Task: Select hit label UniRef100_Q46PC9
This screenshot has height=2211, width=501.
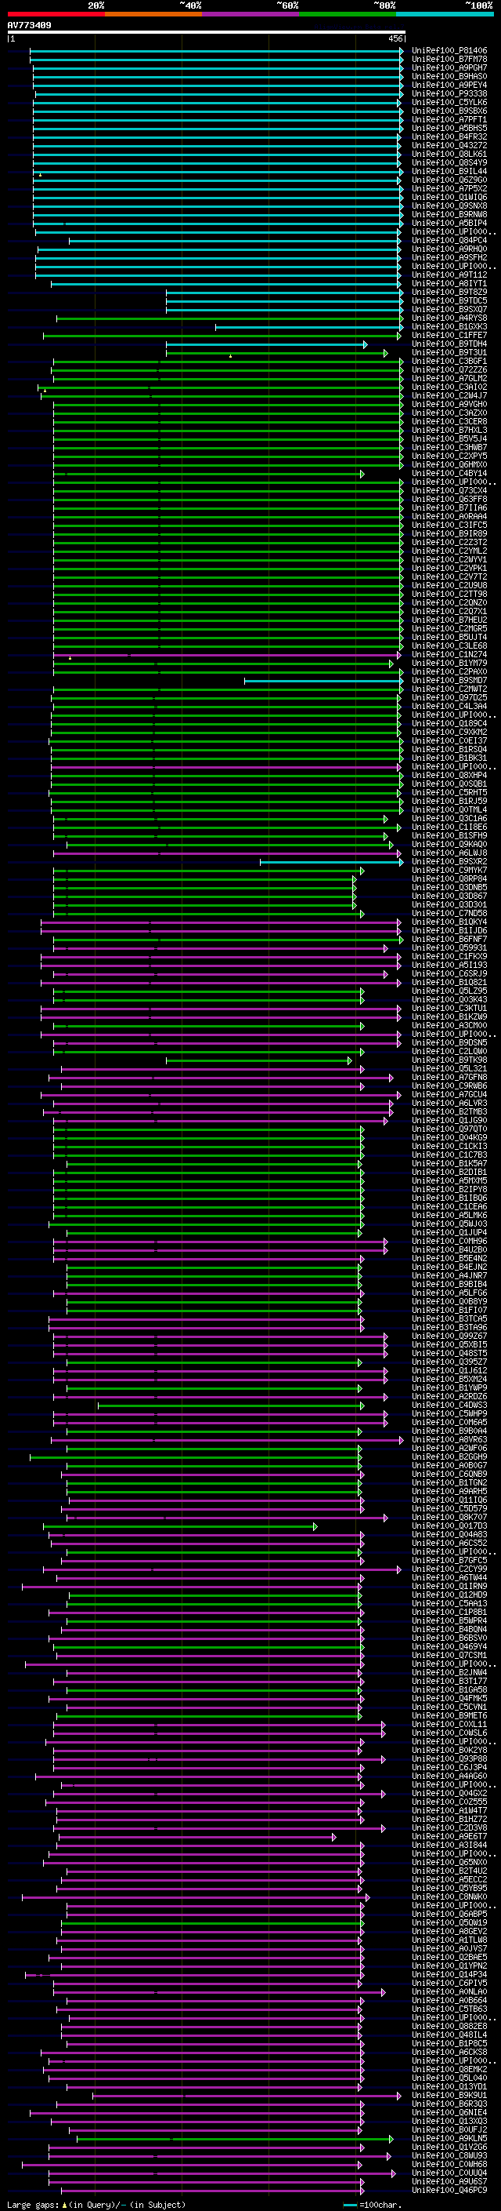Action: (449, 2190)
